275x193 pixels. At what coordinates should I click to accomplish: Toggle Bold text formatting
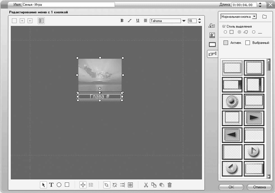coord(122,21)
